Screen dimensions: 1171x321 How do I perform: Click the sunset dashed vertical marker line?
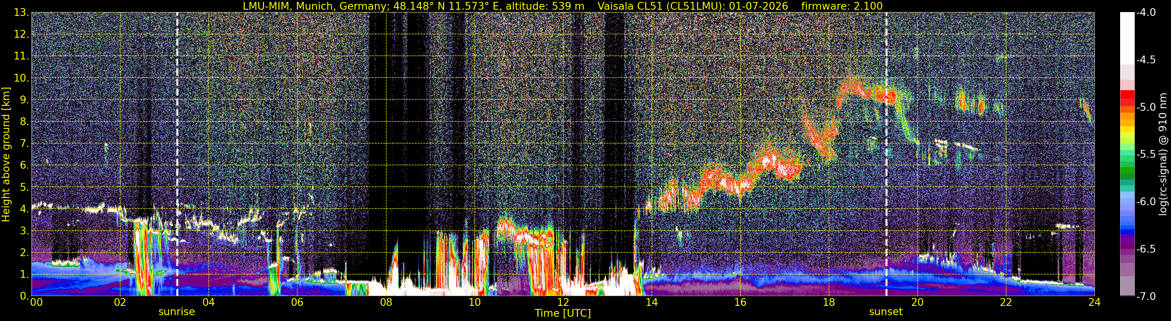click(x=886, y=154)
